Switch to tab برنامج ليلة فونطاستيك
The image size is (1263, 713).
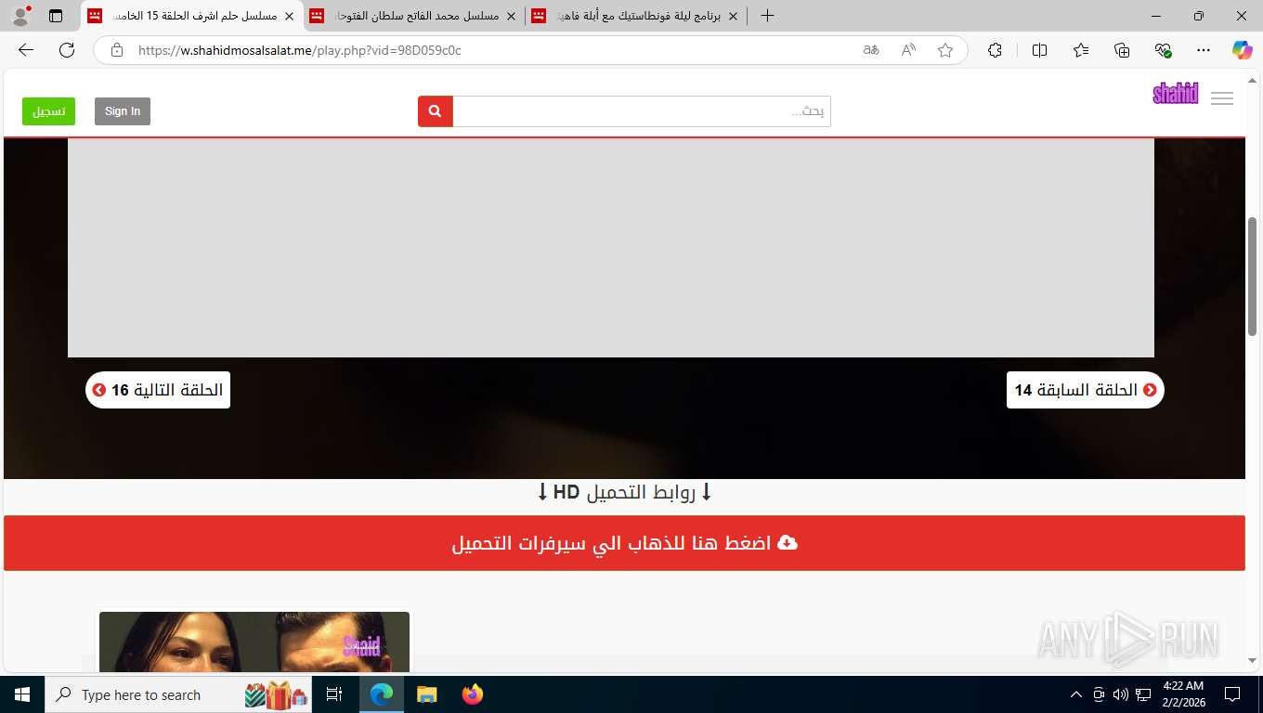click(636, 16)
